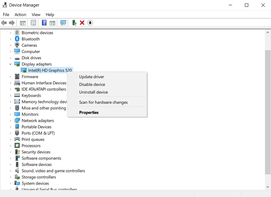Screen dimensions: 271x197
Task: Click the Back arrow in the toolbar
Action: pos(4,23)
